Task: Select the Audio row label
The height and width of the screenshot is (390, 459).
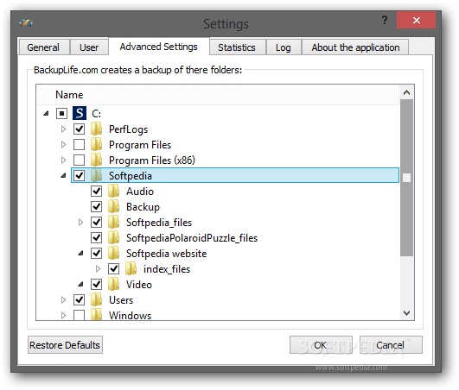Action: tap(140, 192)
